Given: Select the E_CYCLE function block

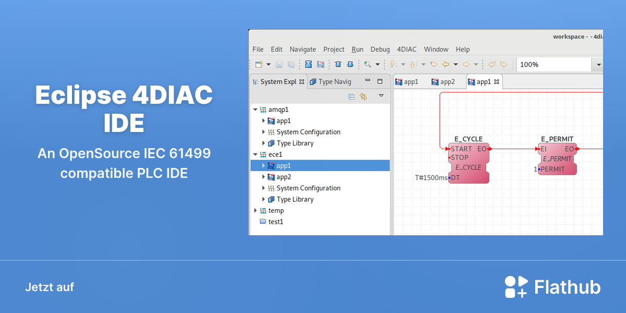Looking at the screenshot, I should [468, 163].
